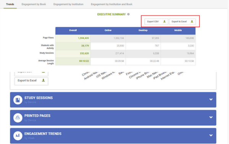This screenshot has height=144, width=229.
Task: Click the Online study sessions 211,414
Action: pos(119,53)
